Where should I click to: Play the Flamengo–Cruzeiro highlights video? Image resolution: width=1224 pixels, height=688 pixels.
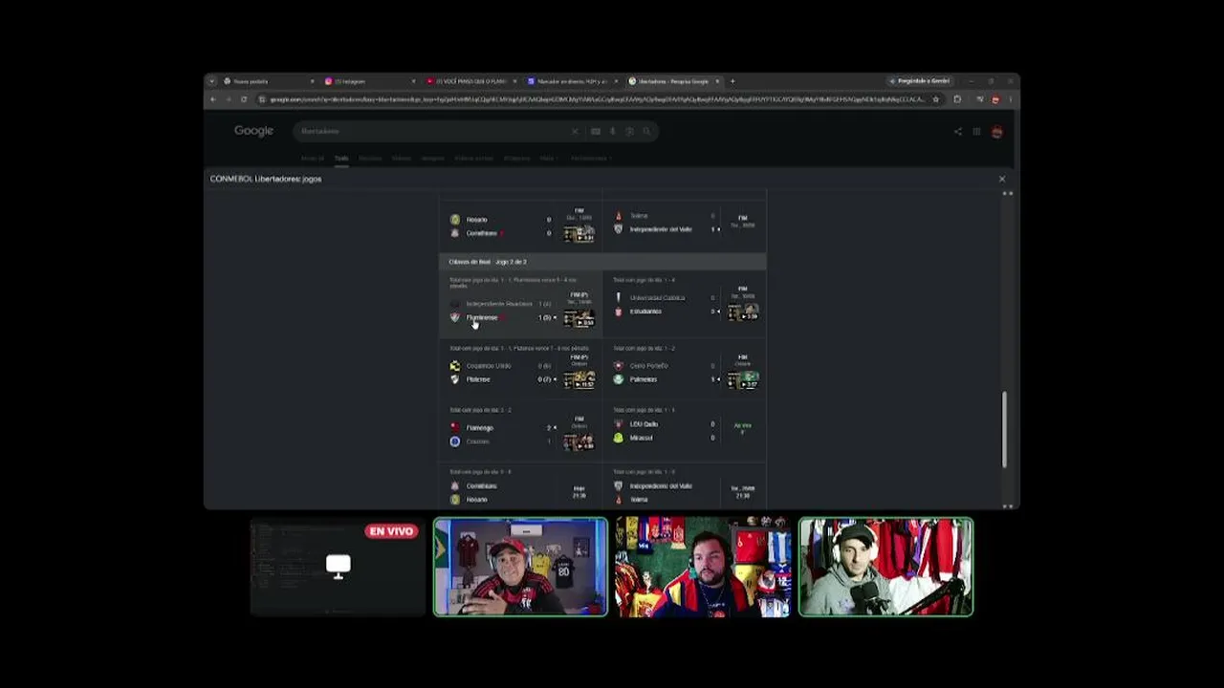tap(579, 441)
